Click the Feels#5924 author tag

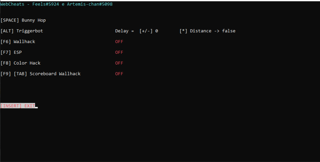click(x=46, y=4)
